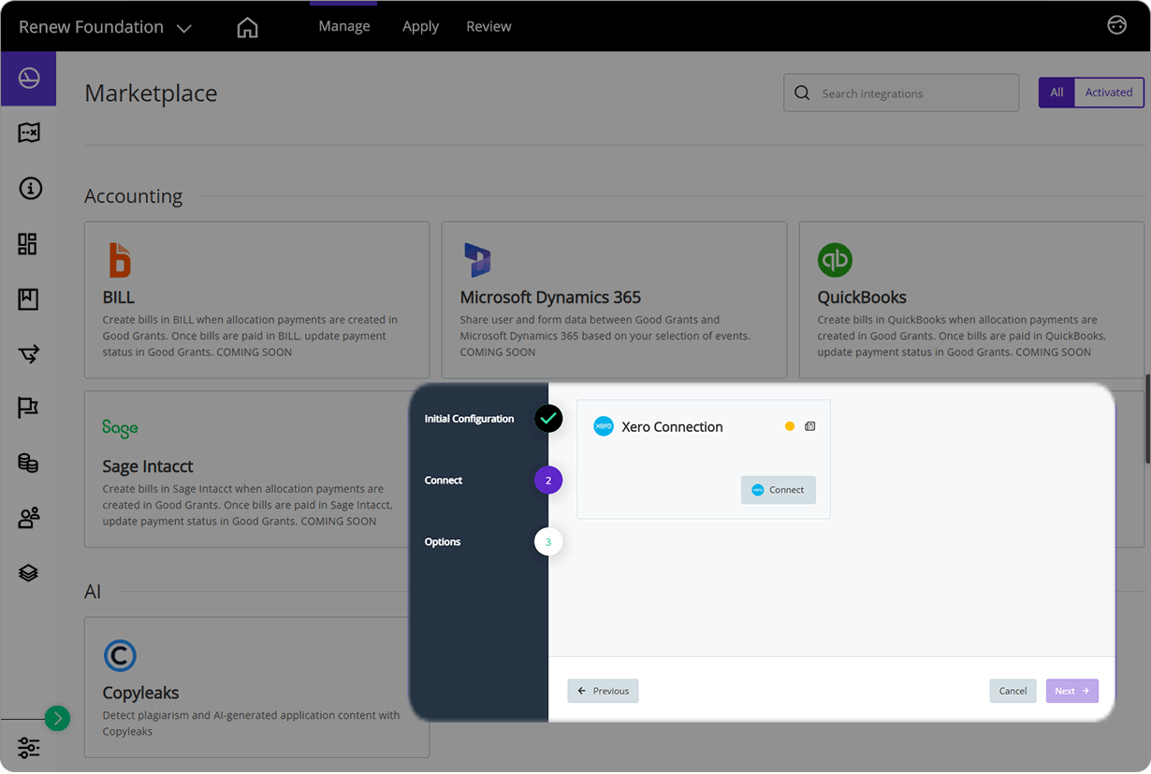Select the Options step label

coord(443,542)
